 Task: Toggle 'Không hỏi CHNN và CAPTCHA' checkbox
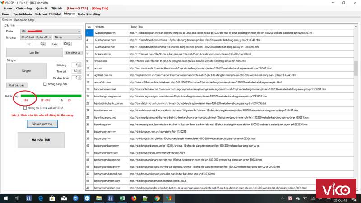(x=25, y=108)
